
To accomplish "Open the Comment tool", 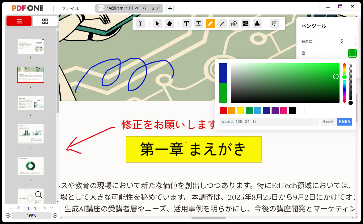I will [274, 23].
